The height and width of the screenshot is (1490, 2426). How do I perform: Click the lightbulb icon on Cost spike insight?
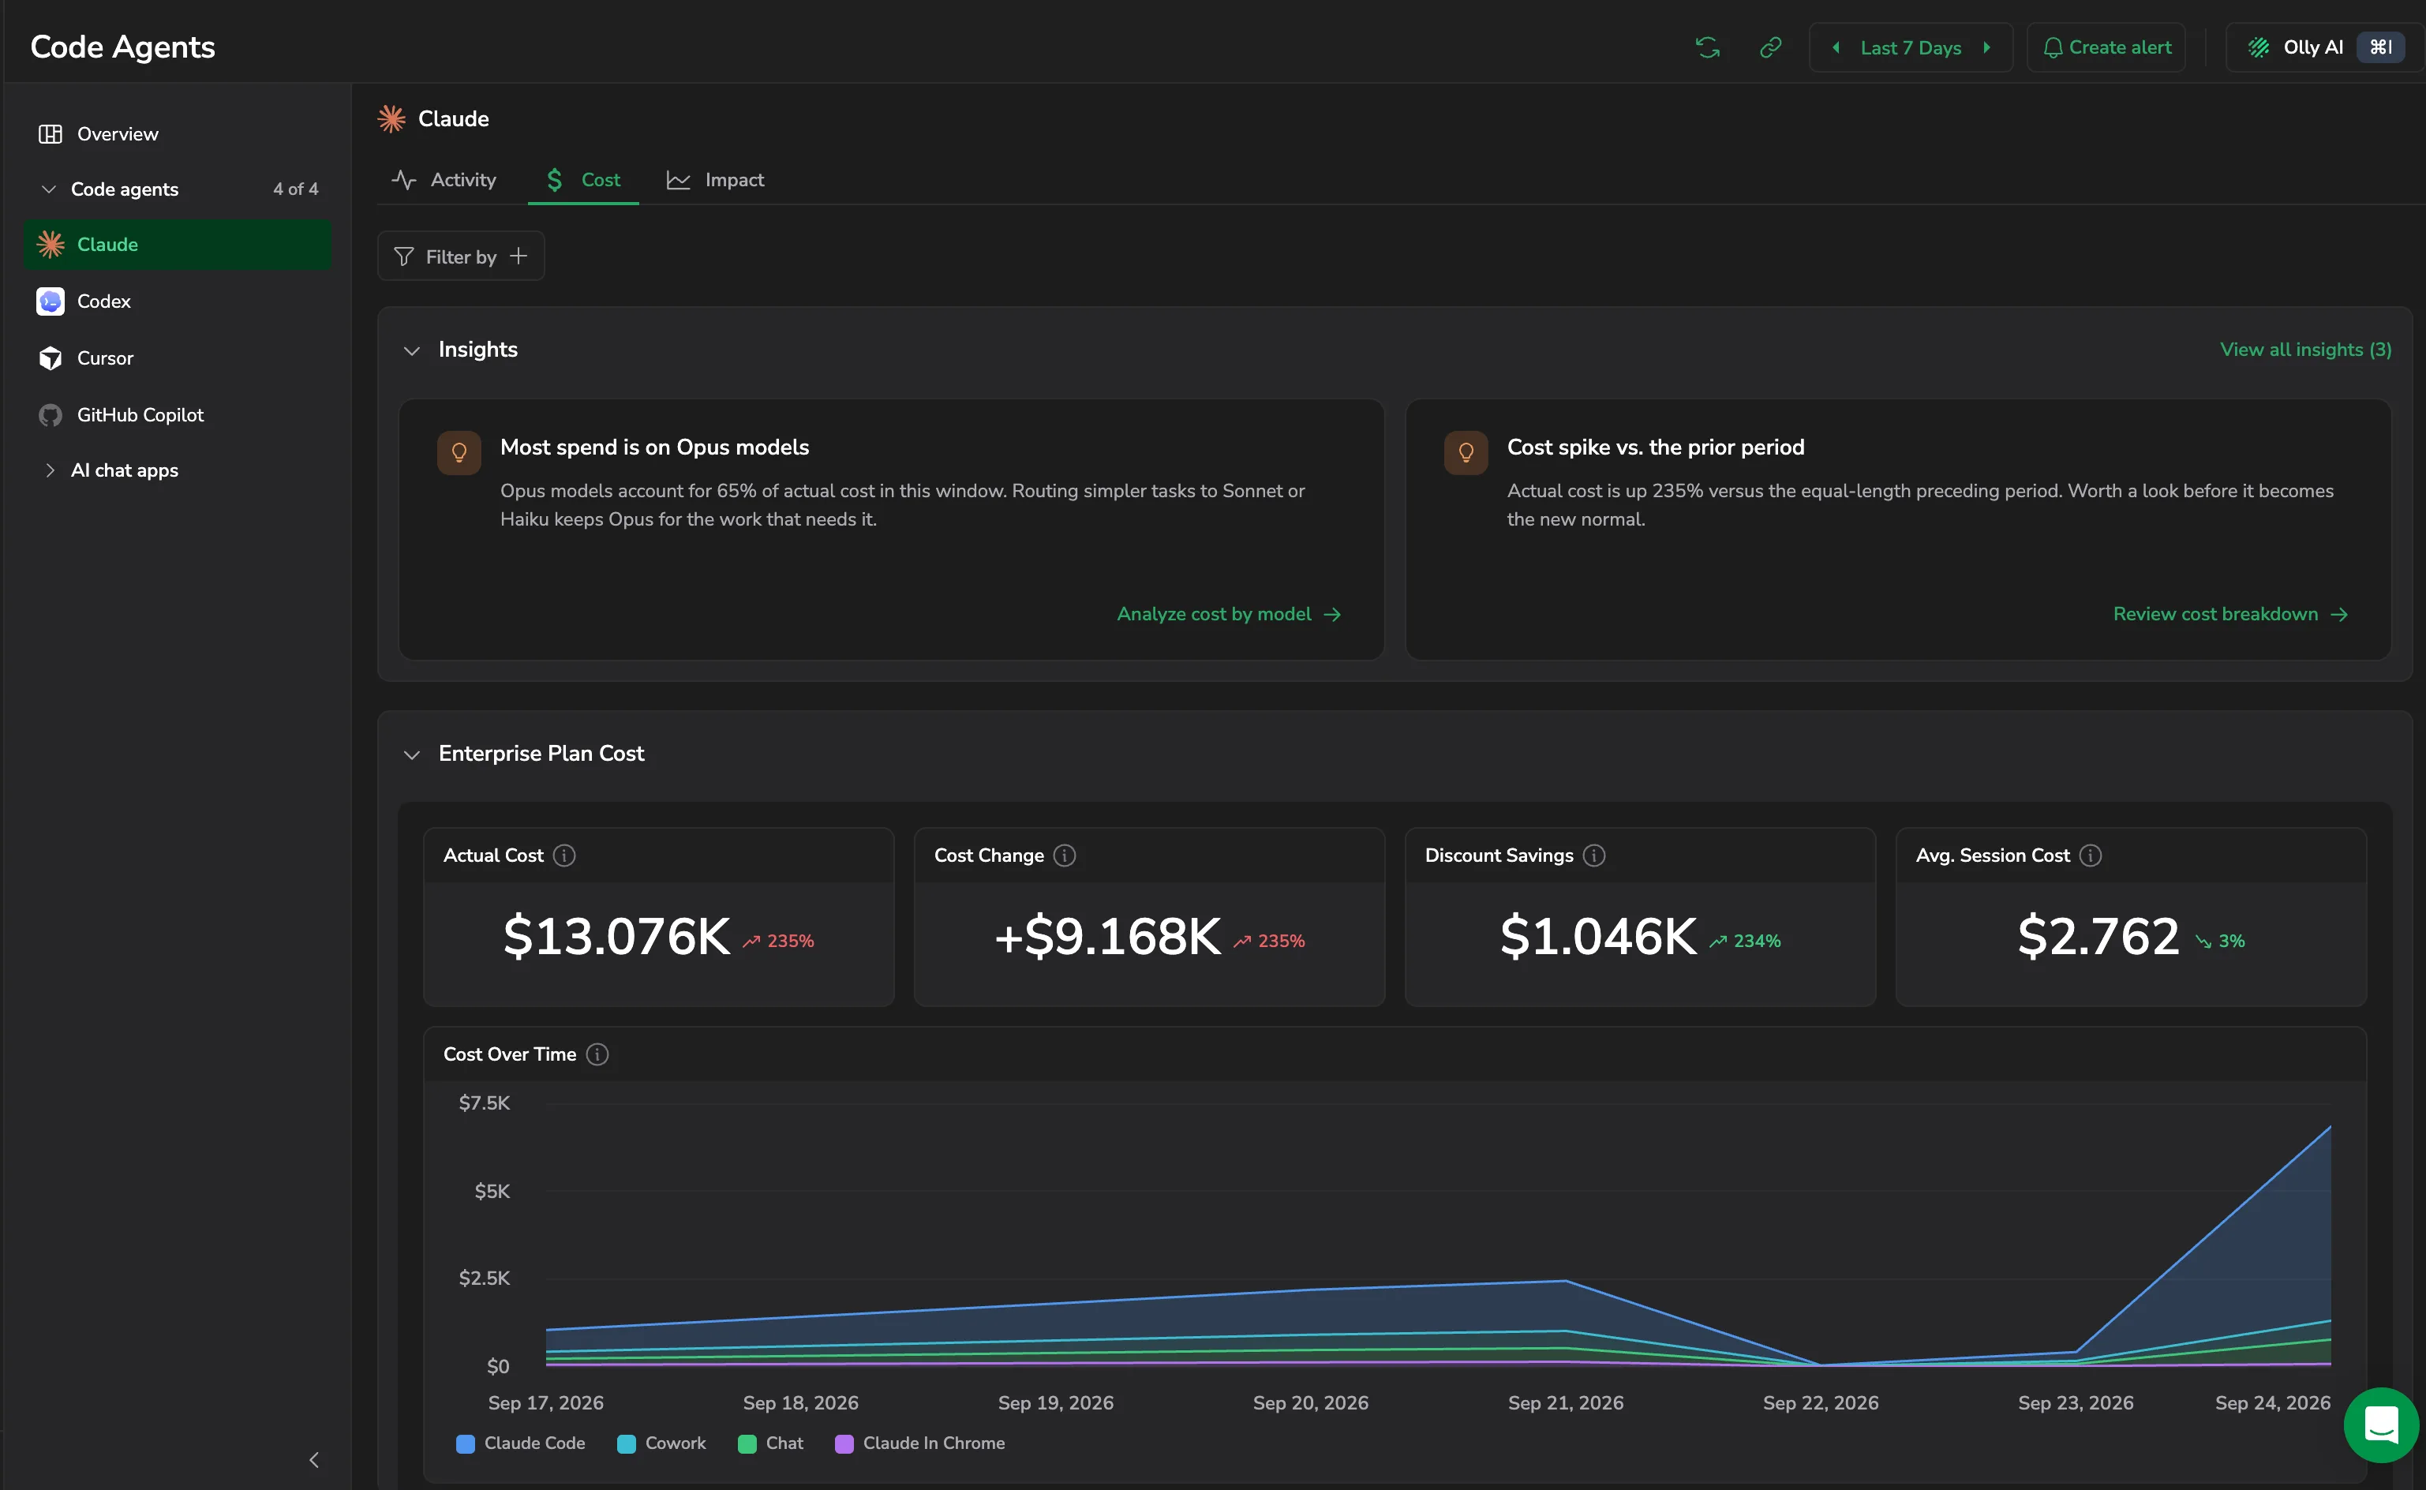[x=1466, y=453]
